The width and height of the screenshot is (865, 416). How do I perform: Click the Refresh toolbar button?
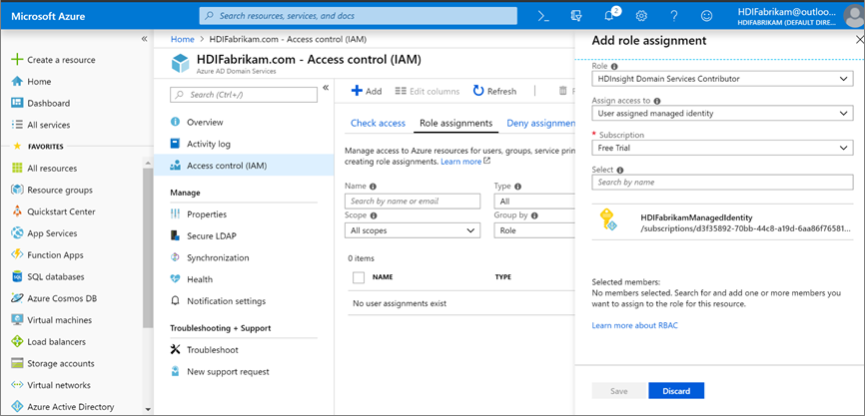pyautogui.click(x=495, y=91)
